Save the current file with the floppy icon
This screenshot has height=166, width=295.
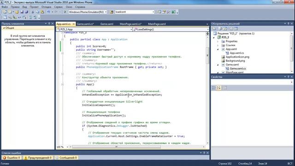[22, 12]
